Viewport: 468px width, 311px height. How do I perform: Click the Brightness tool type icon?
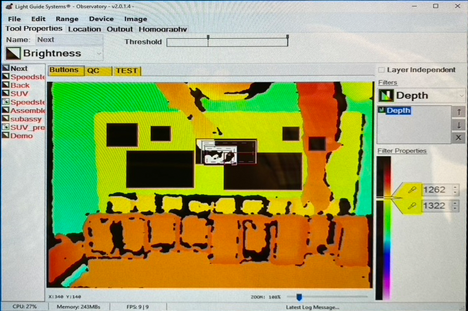pos(13,53)
